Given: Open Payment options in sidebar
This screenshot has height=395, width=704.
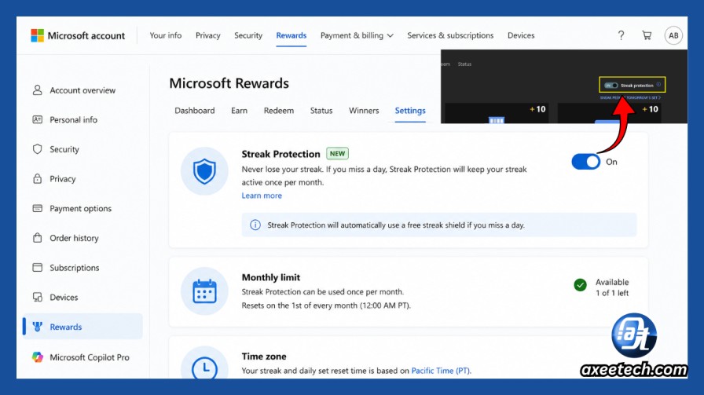Looking at the screenshot, I should [x=81, y=209].
